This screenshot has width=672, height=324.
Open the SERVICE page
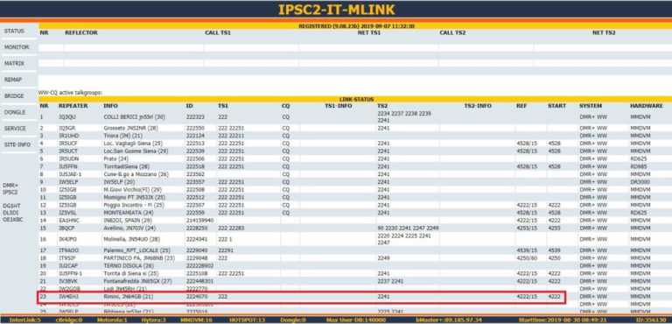(x=15, y=129)
